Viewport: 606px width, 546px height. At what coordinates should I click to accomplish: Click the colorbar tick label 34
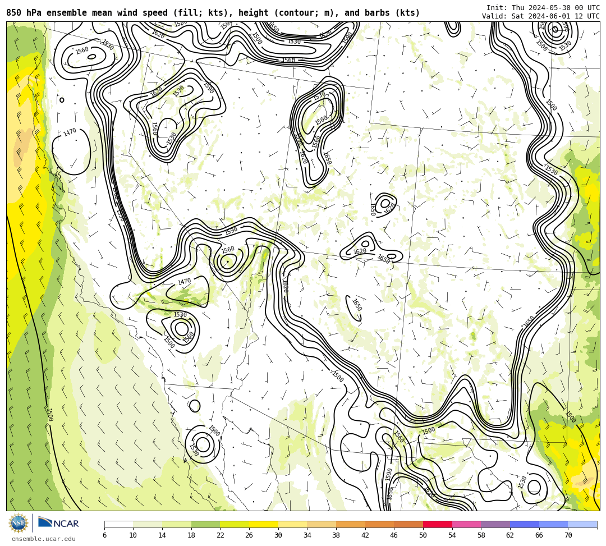point(307,535)
